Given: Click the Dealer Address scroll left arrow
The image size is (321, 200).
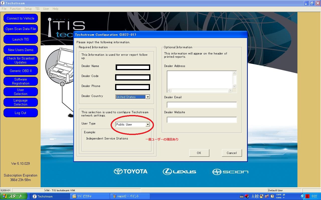Looking at the screenshot, I should [169, 90].
